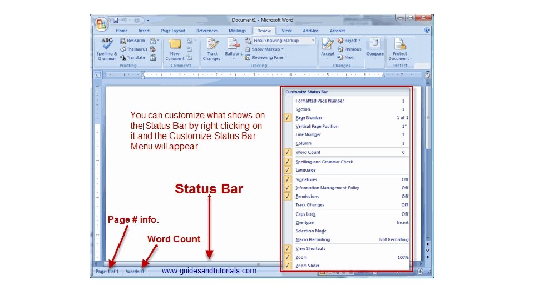Viewport: 534px width, 300px height.
Task: Click the Select Browse Object round button
Action: 428,251
